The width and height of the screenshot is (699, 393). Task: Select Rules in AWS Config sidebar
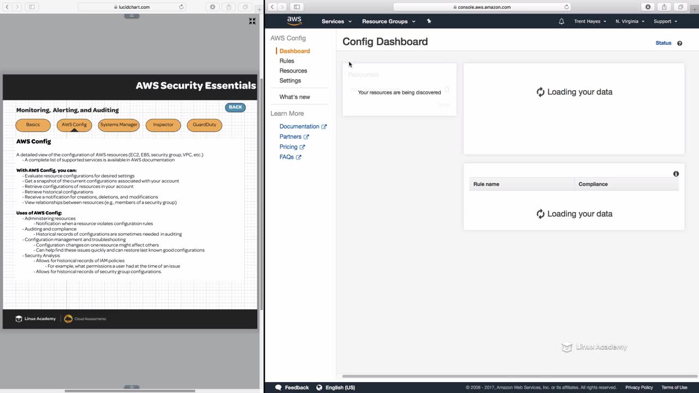point(287,61)
